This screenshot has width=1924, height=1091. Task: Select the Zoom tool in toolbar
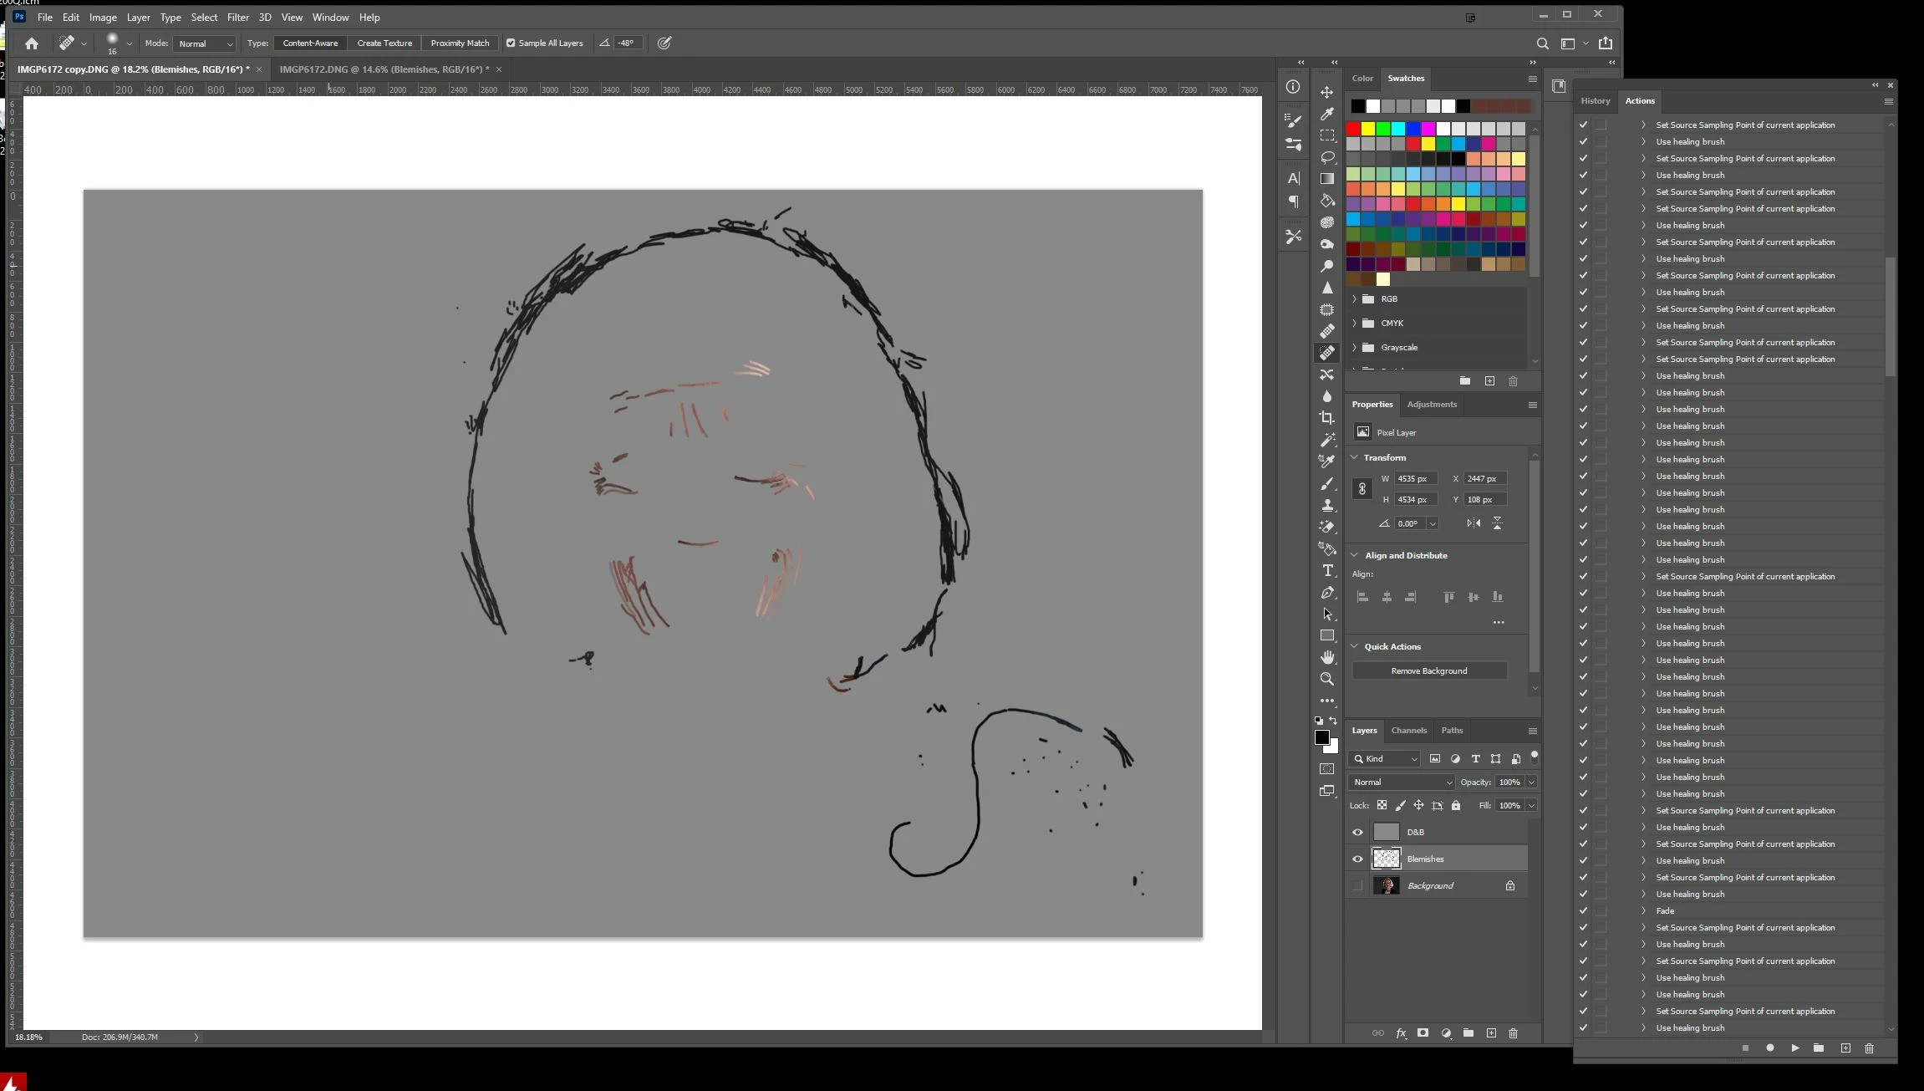[x=1326, y=679]
